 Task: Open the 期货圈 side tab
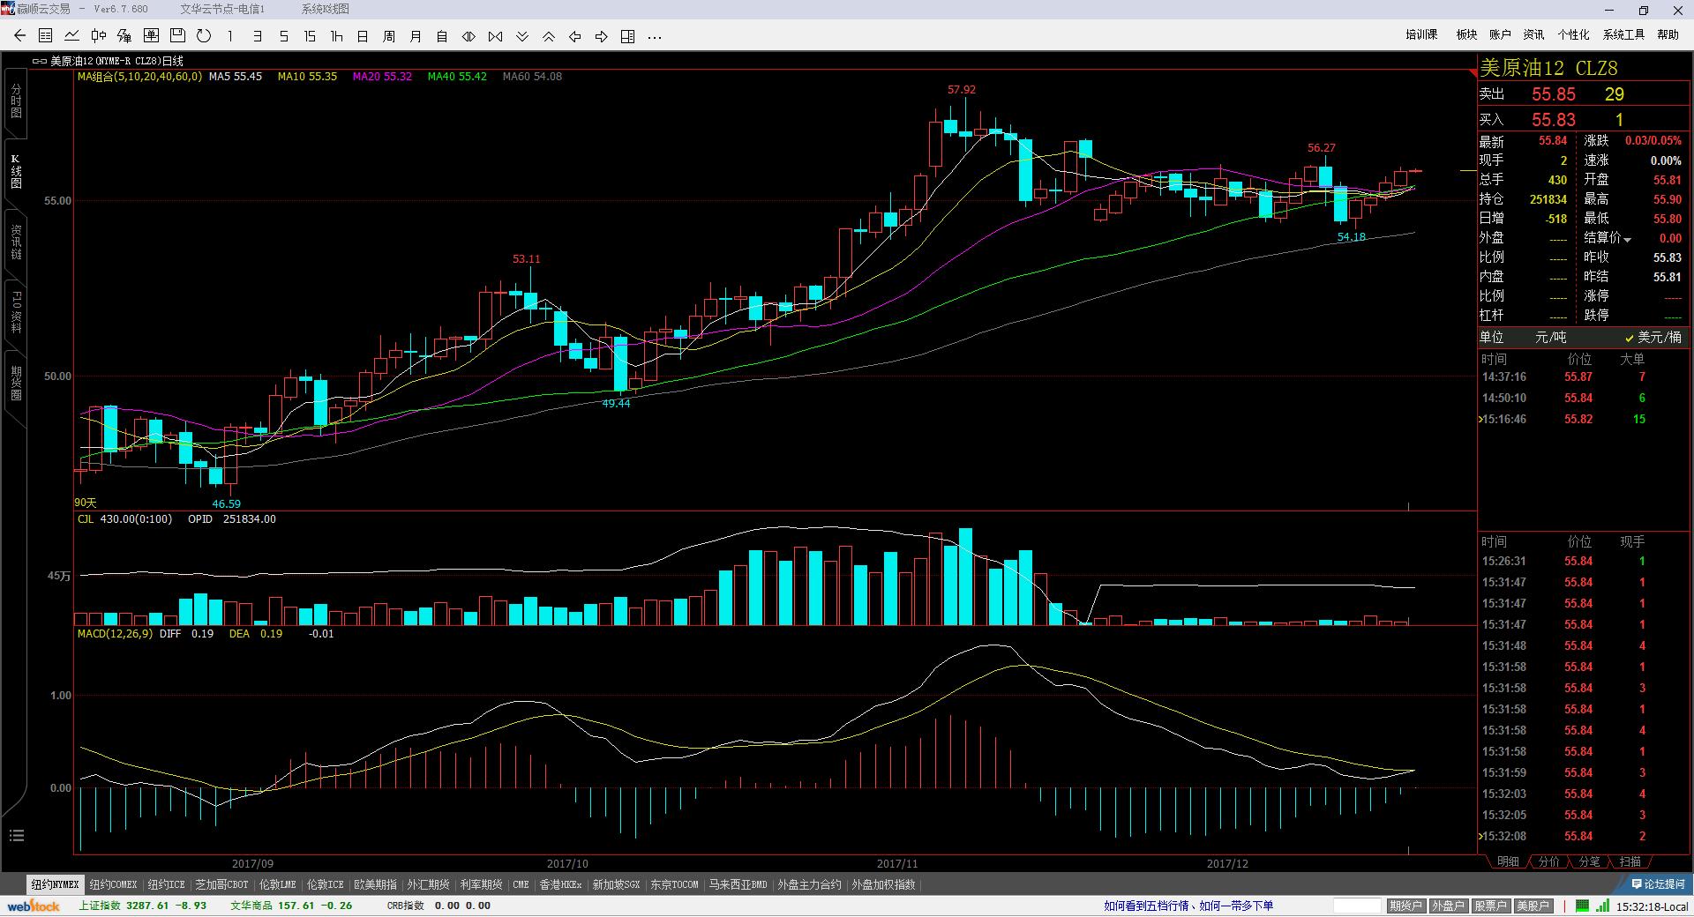[16, 384]
